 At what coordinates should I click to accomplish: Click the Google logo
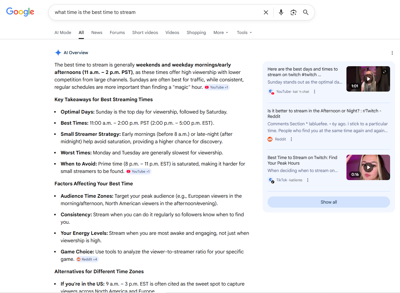click(x=20, y=12)
